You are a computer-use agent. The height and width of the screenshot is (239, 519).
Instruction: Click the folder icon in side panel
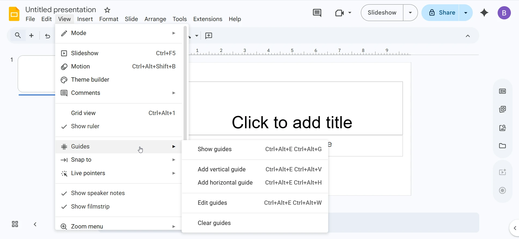click(x=502, y=146)
